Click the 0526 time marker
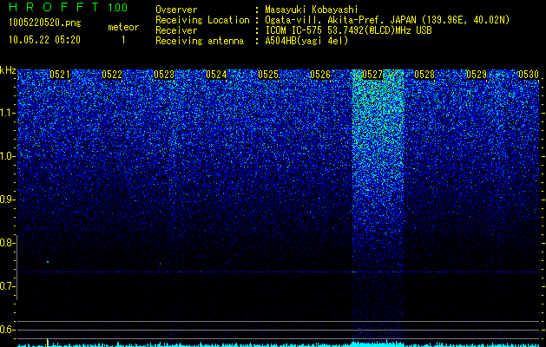Screen dimensions: 546x347 tap(320, 75)
